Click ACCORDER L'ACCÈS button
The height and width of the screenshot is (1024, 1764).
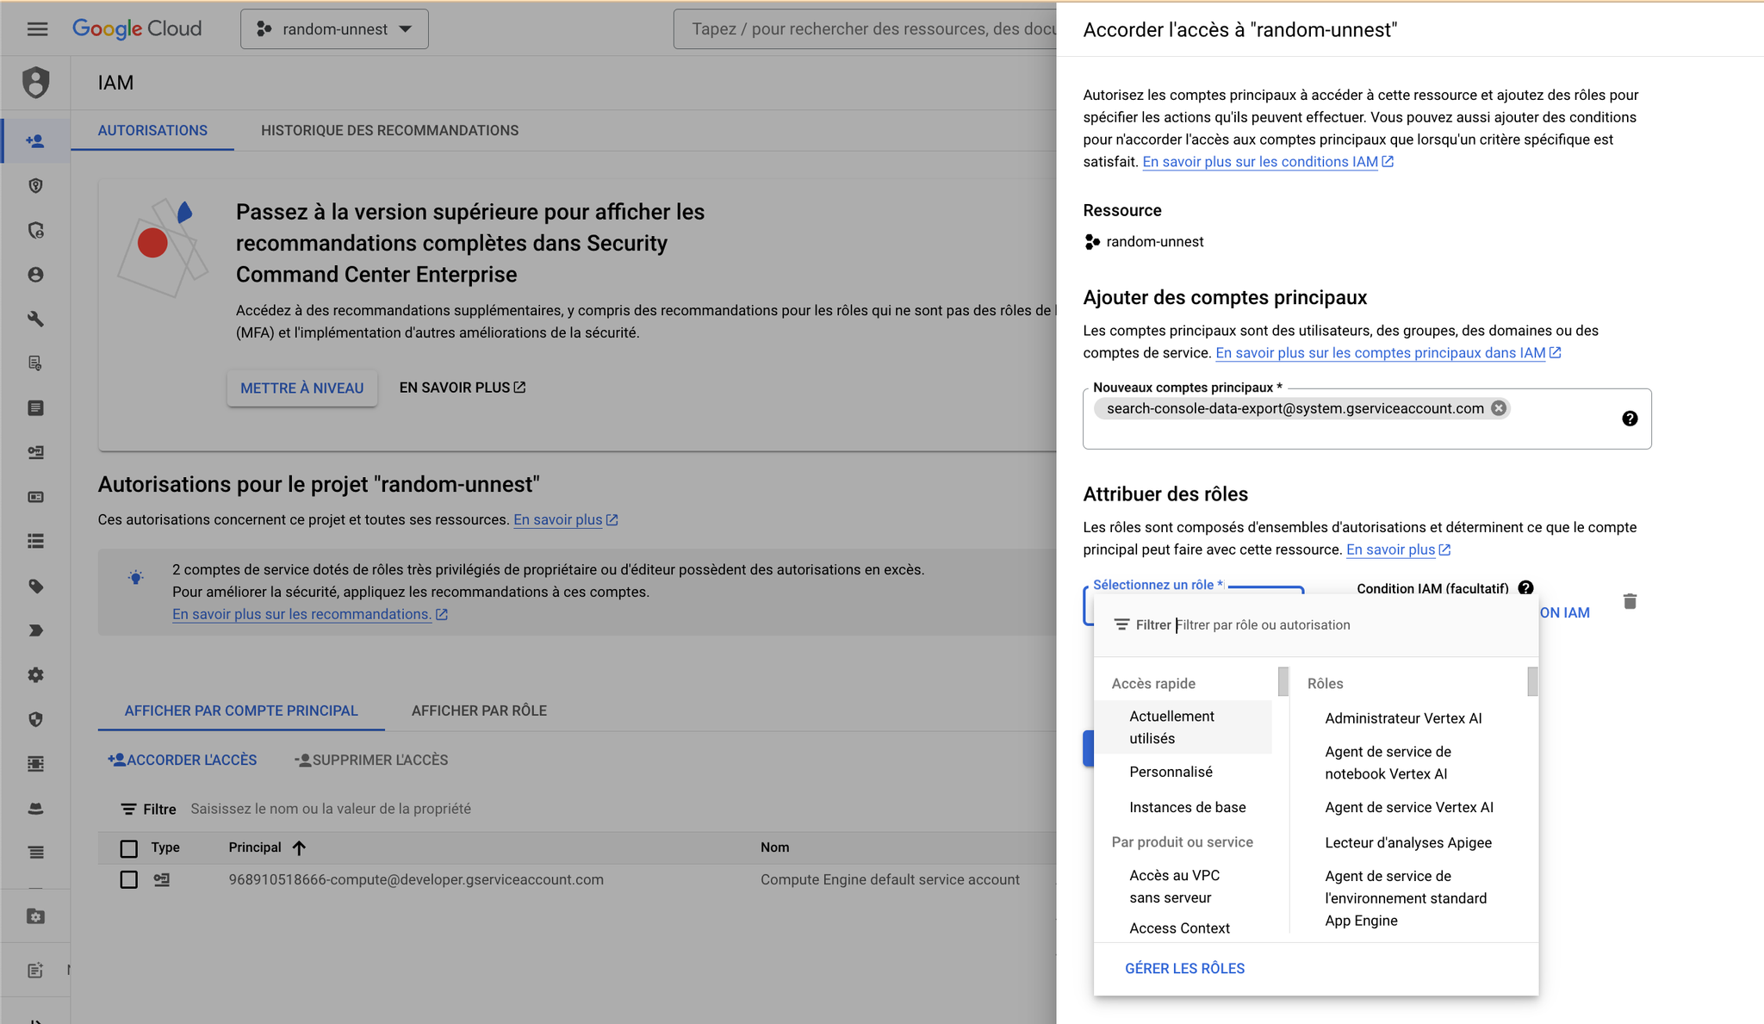(182, 760)
